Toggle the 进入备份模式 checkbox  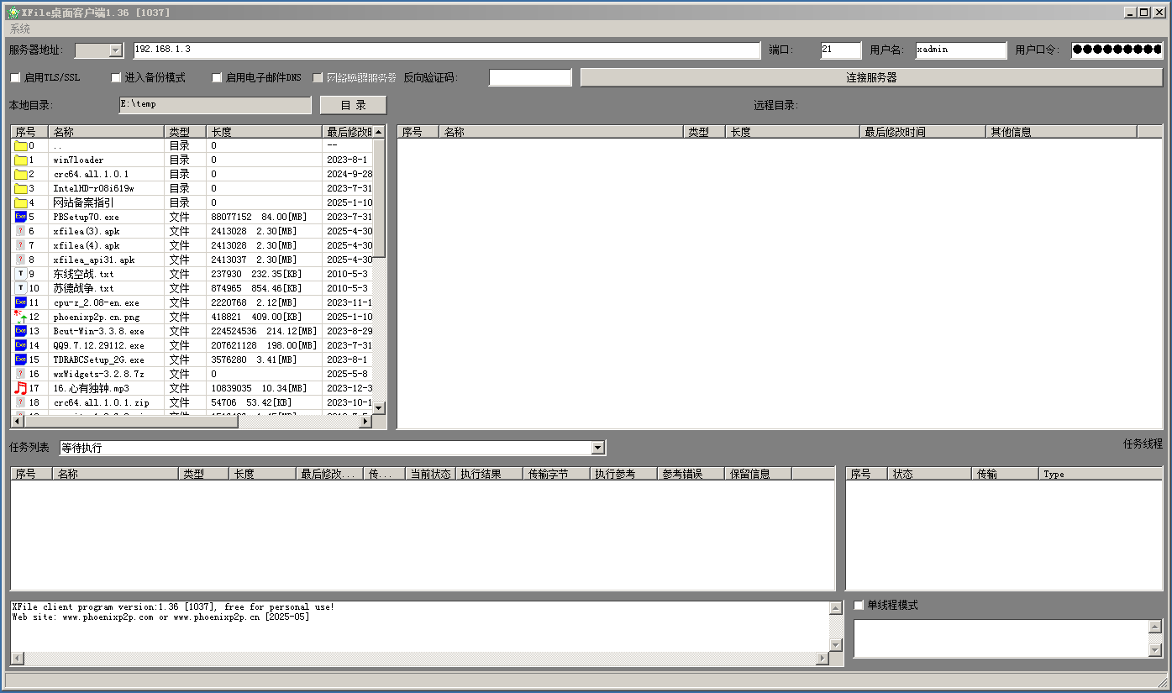(x=116, y=78)
